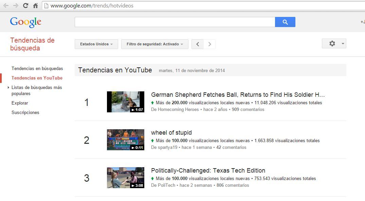
Task: Click rank number 2
Action: click(87, 140)
